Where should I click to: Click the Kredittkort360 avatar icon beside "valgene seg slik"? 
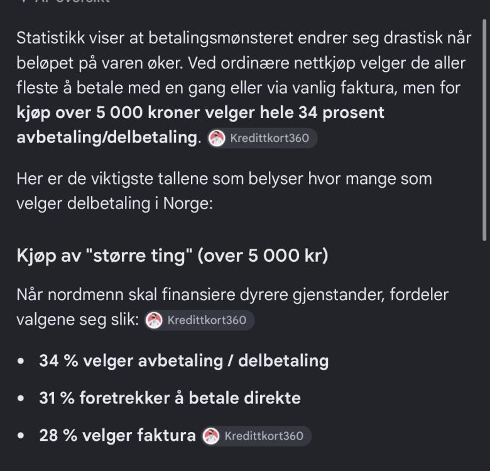tap(154, 320)
